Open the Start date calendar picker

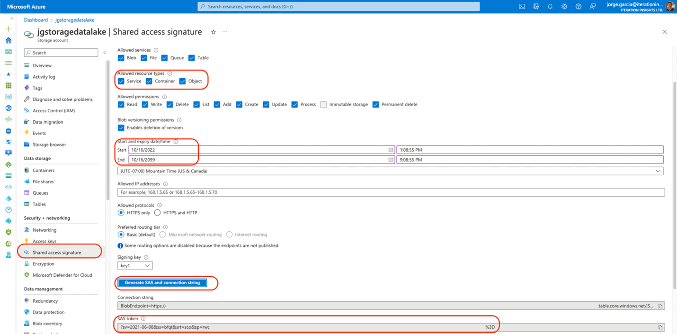390,150
